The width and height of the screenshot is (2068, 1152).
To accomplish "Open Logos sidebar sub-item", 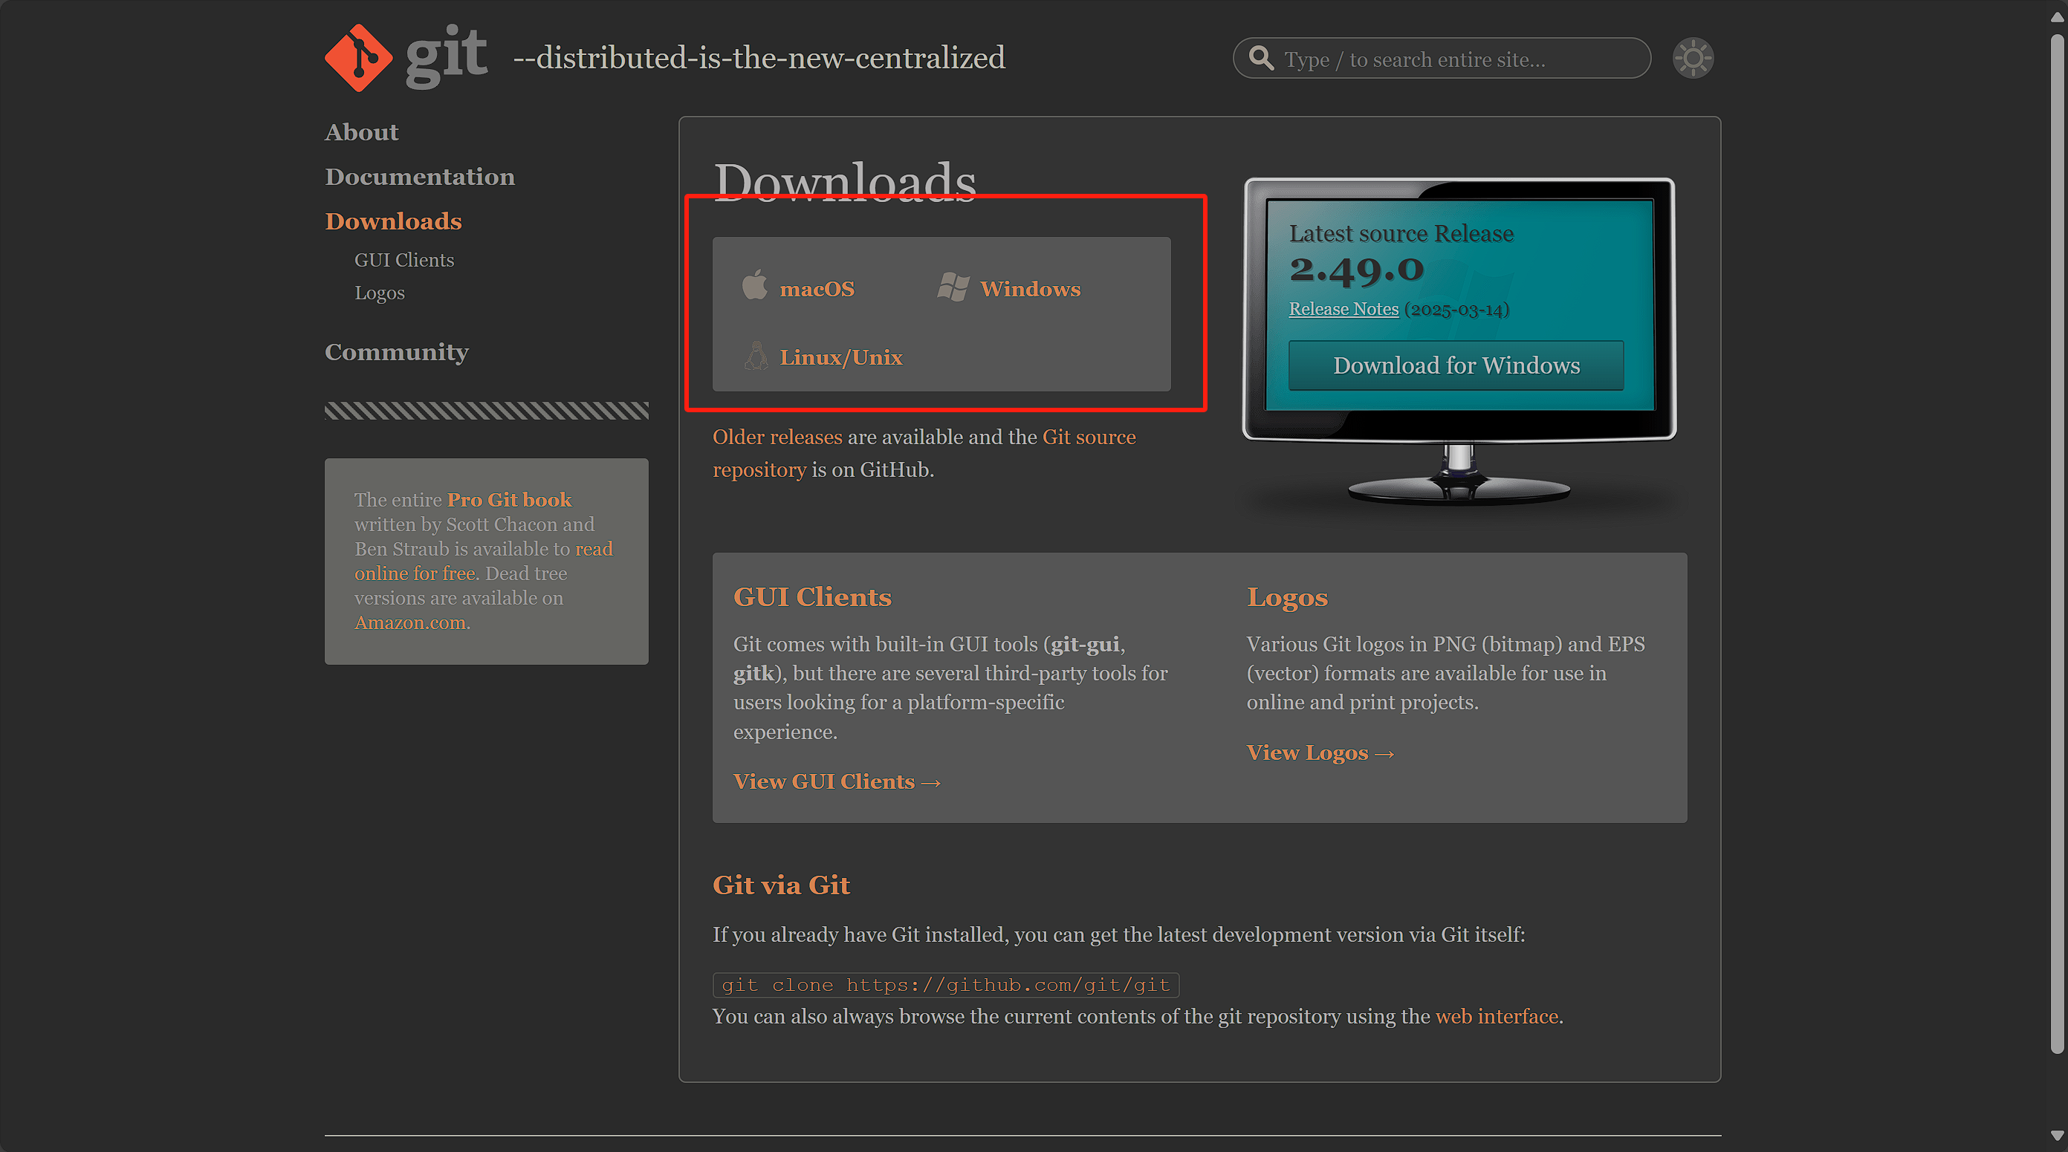I will click(x=380, y=293).
